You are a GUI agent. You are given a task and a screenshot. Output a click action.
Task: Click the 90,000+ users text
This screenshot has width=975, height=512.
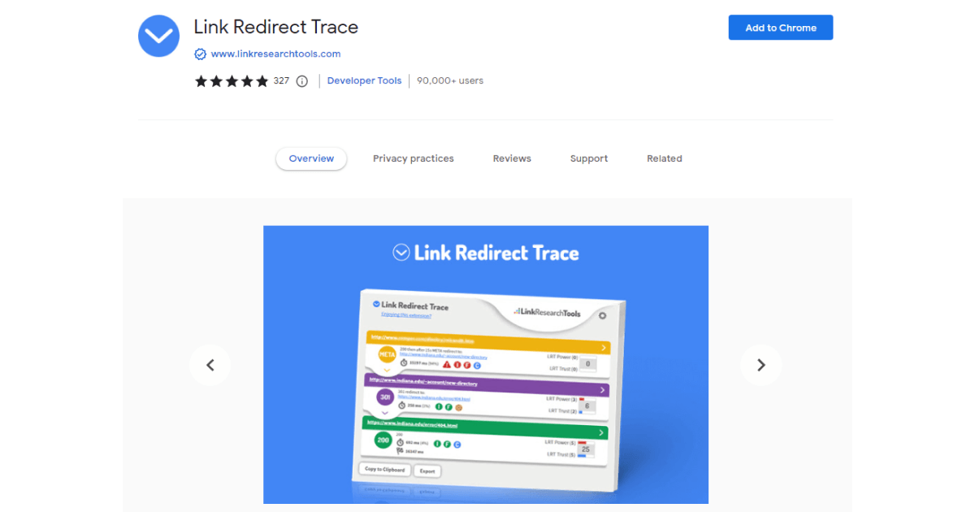click(x=450, y=81)
